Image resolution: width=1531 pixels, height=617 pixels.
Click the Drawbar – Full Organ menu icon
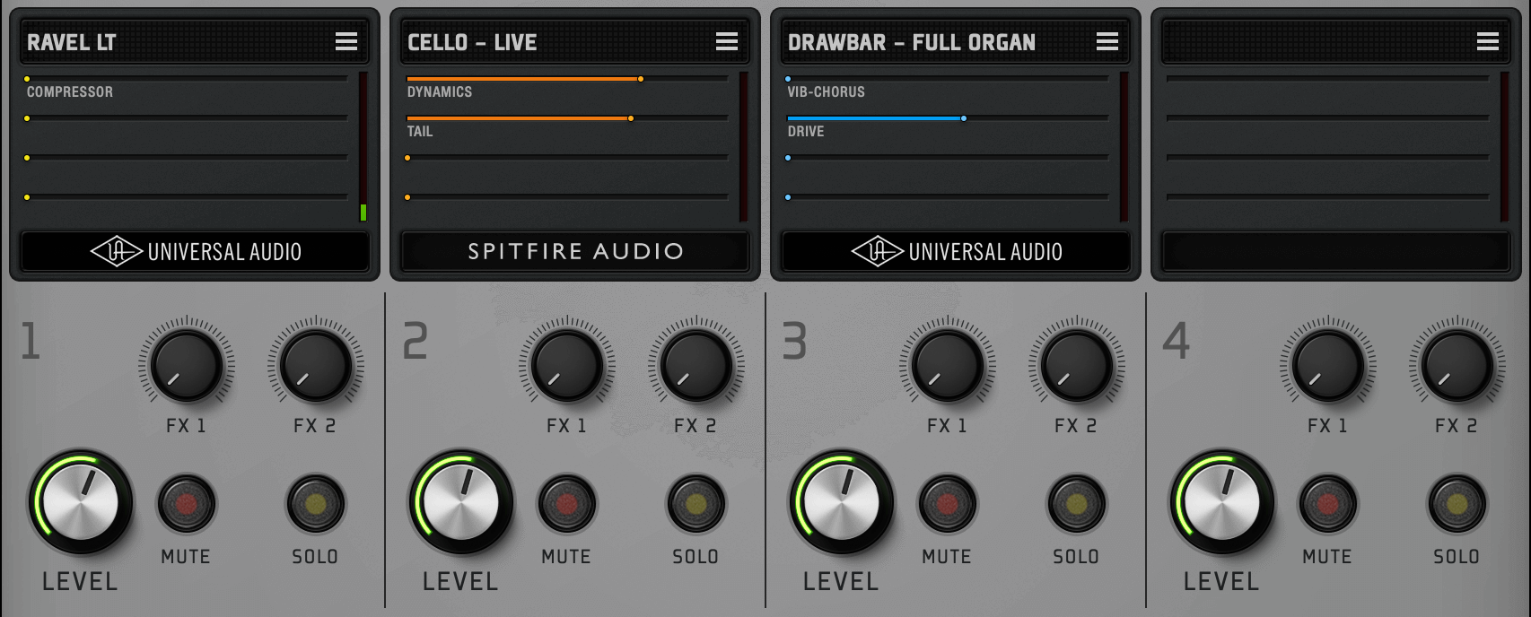(1107, 41)
